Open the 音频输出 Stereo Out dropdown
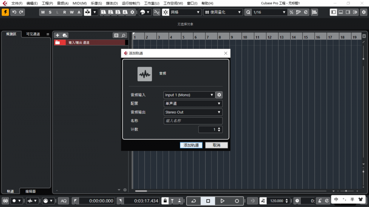 point(193,112)
